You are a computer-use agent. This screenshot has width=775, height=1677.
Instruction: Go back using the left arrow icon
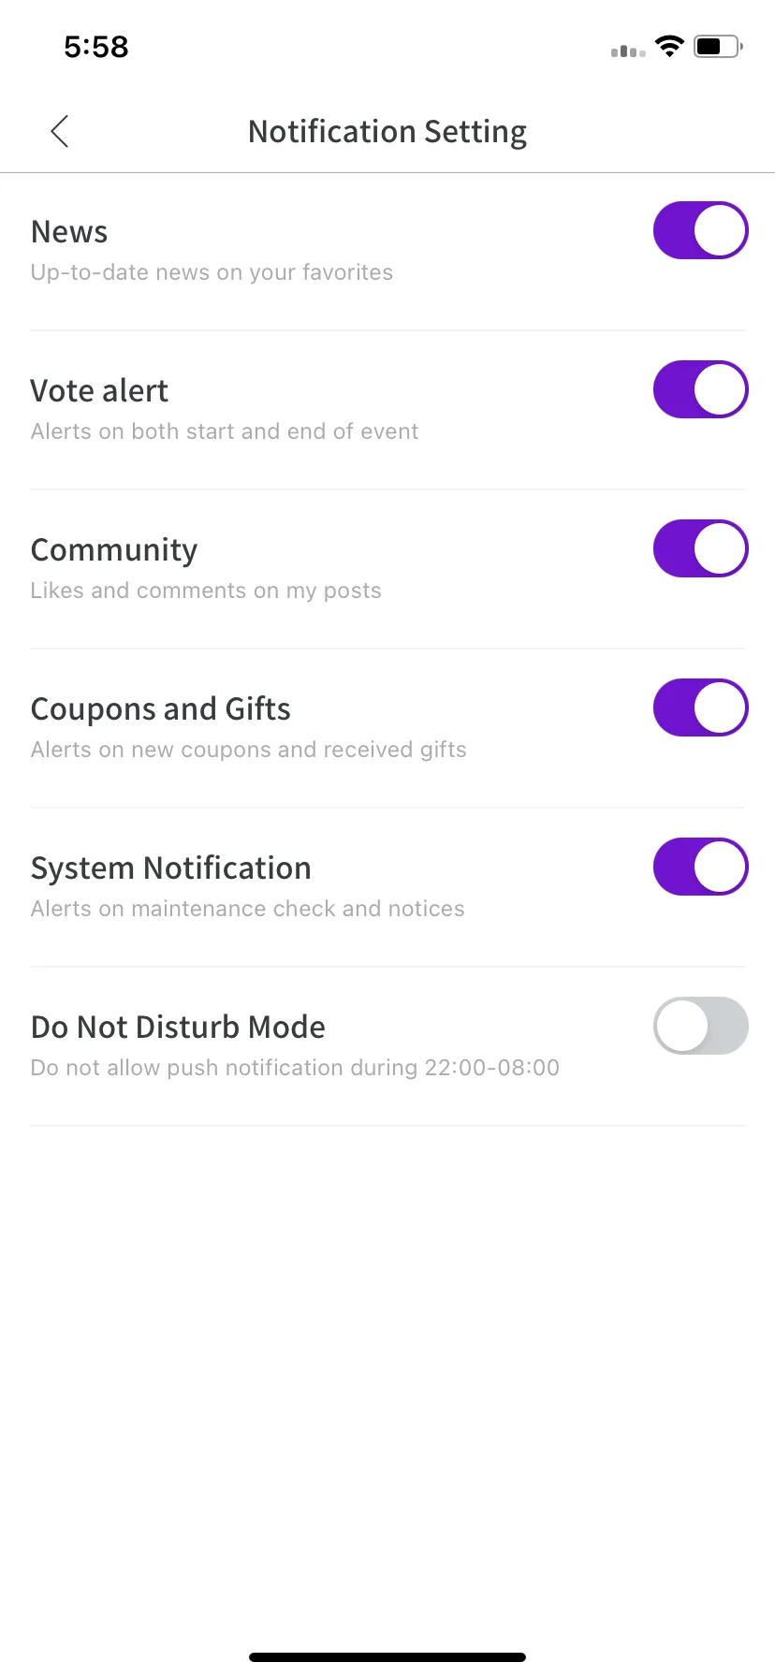click(60, 132)
